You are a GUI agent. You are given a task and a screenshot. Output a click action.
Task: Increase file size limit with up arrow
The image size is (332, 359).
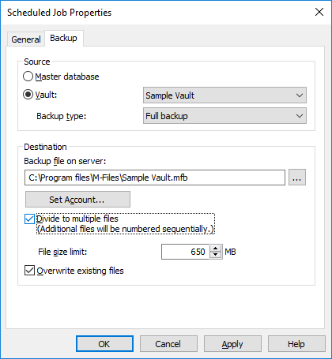point(216,249)
